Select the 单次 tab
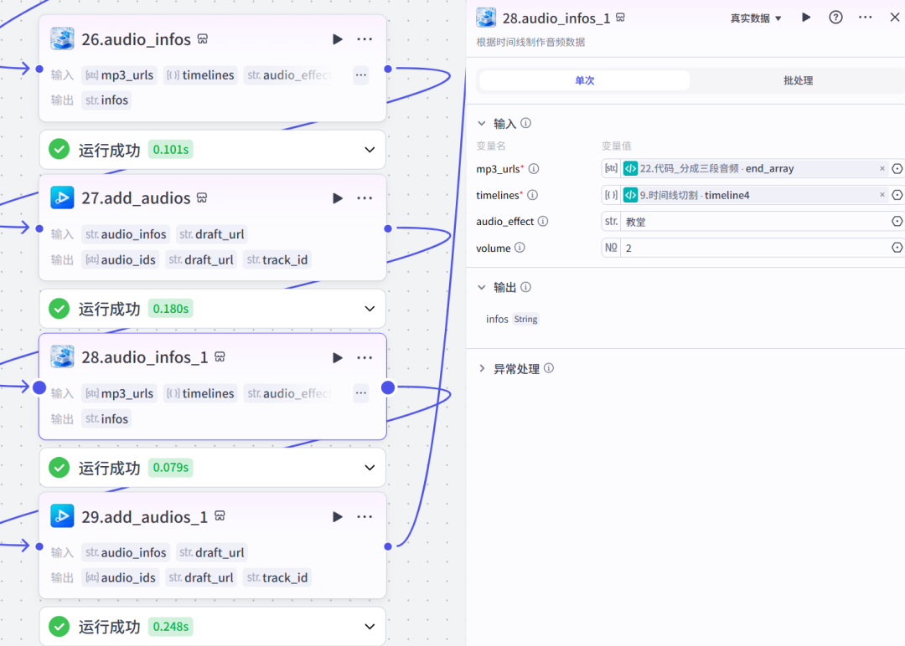The width and height of the screenshot is (905, 646). click(584, 80)
